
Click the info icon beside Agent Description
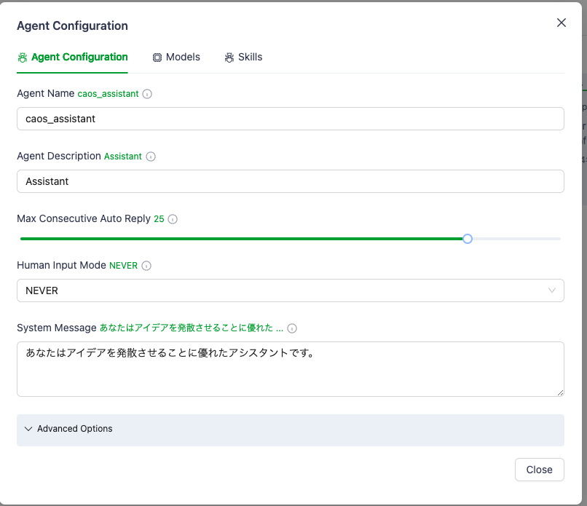tap(151, 157)
